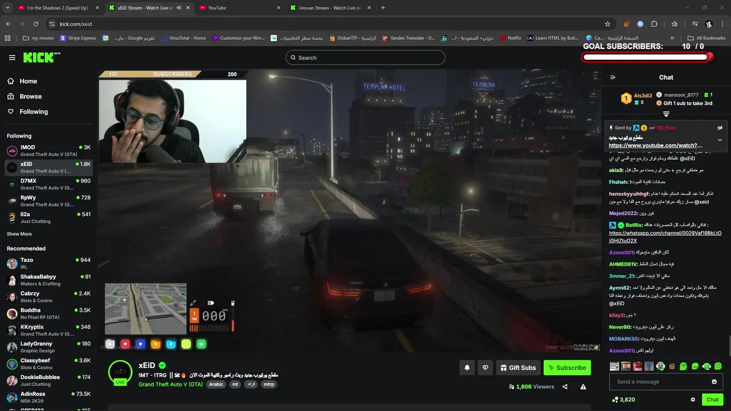731x411 pixels.
Task: Click the KICK logo
Action: (41, 57)
